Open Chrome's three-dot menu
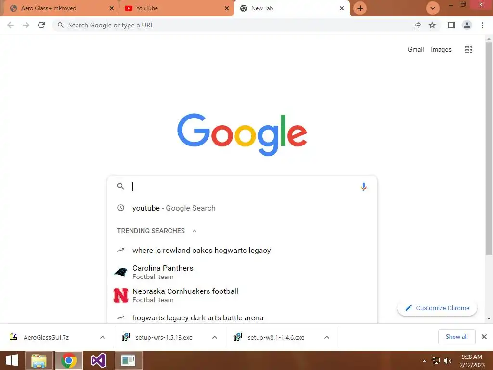This screenshot has height=370, width=493. [x=482, y=25]
